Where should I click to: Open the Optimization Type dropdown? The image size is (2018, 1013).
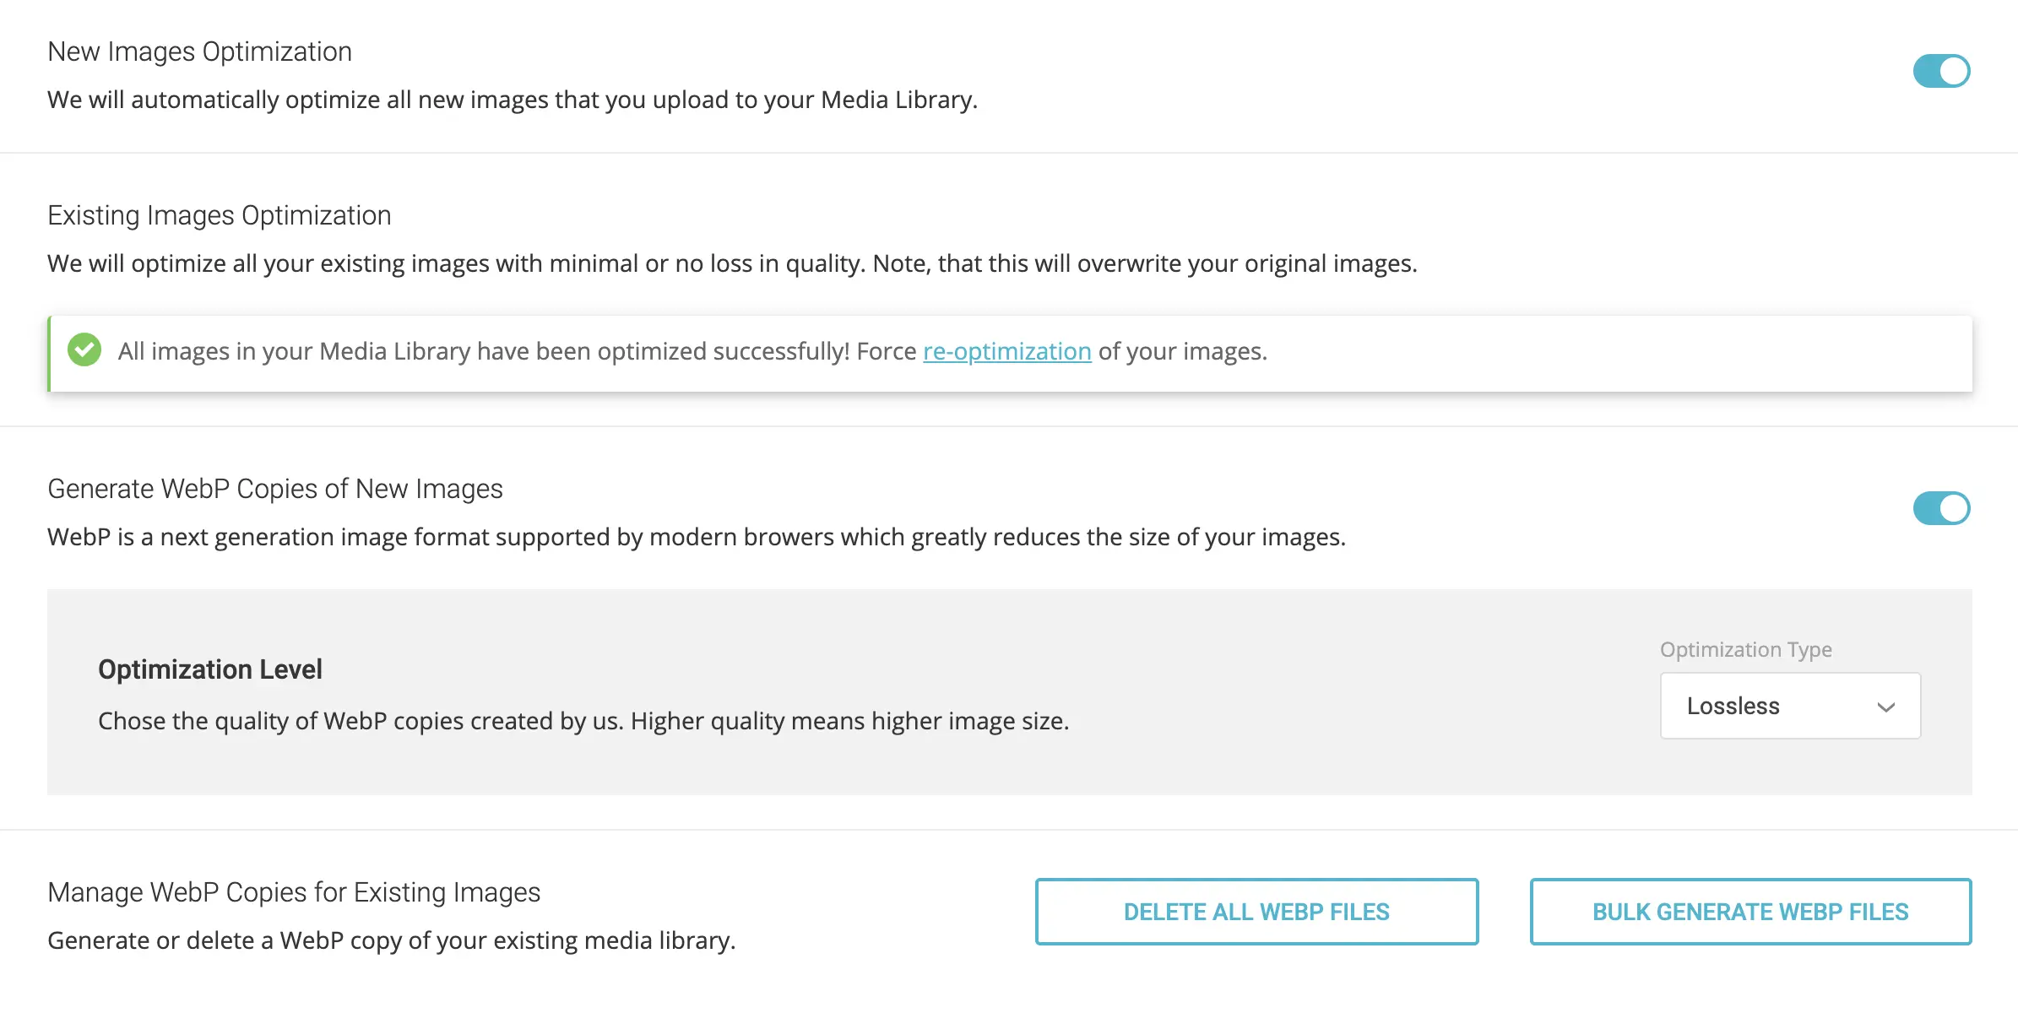tap(1790, 706)
